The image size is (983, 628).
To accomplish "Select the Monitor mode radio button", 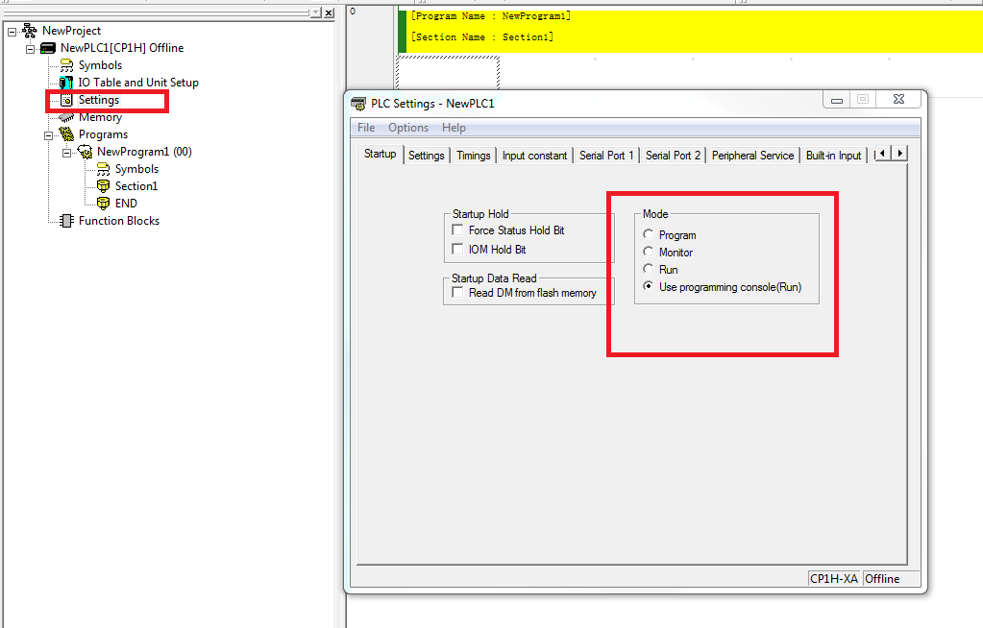I will (x=649, y=253).
